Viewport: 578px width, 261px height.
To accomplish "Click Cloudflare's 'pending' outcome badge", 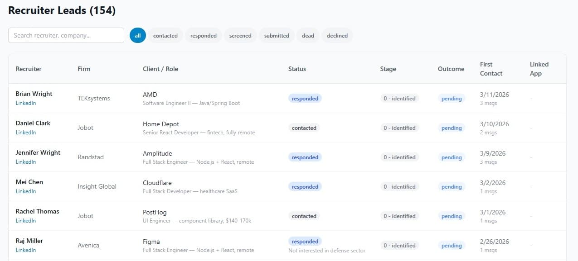I will pos(451,186).
